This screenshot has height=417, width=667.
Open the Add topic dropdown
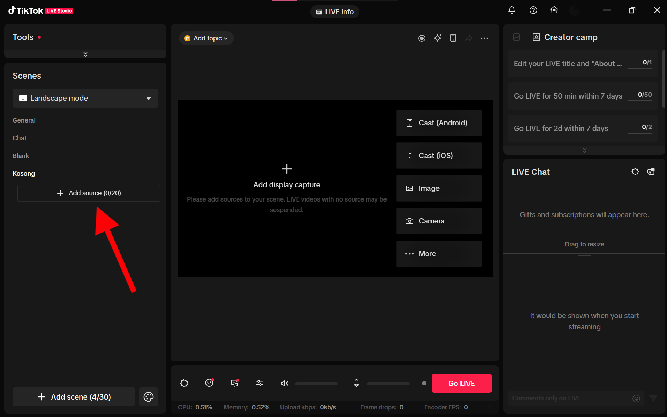(207, 38)
